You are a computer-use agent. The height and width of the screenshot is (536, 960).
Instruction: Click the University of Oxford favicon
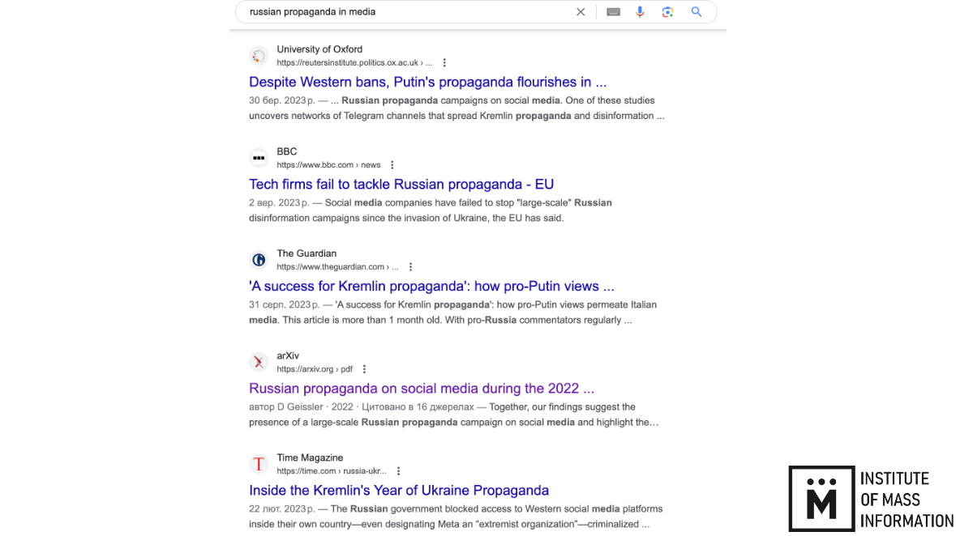pos(259,56)
